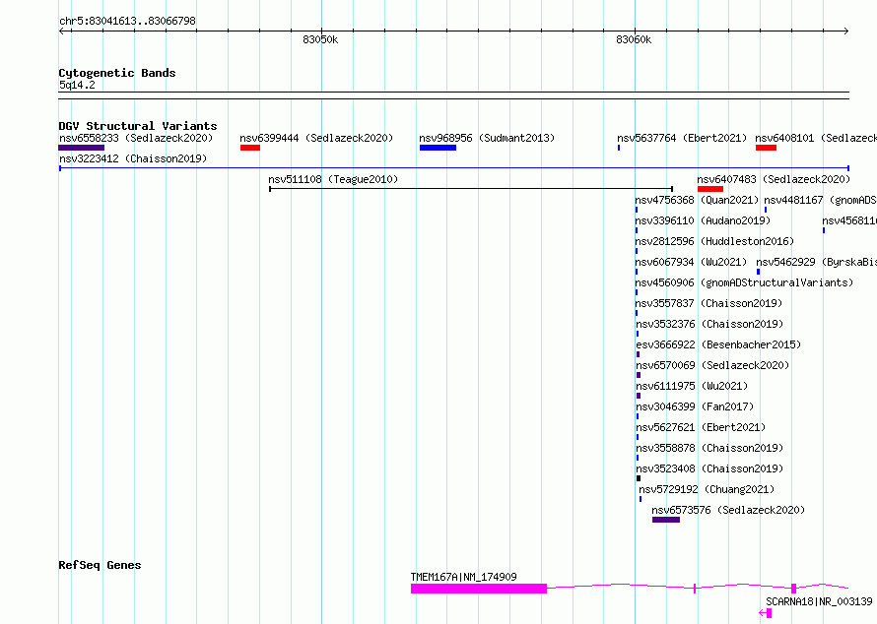
Task: Open nsv4756368 (Quan2021) variant label
Action: (697, 200)
